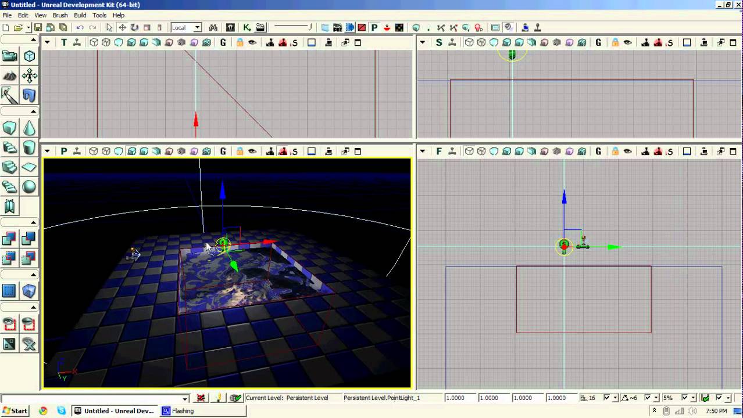Click the Open level folder icon

[18, 27]
